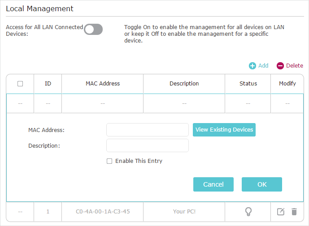Edit the Your PC! entry
Image resolution: width=309 pixels, height=226 pixels.
281,212
